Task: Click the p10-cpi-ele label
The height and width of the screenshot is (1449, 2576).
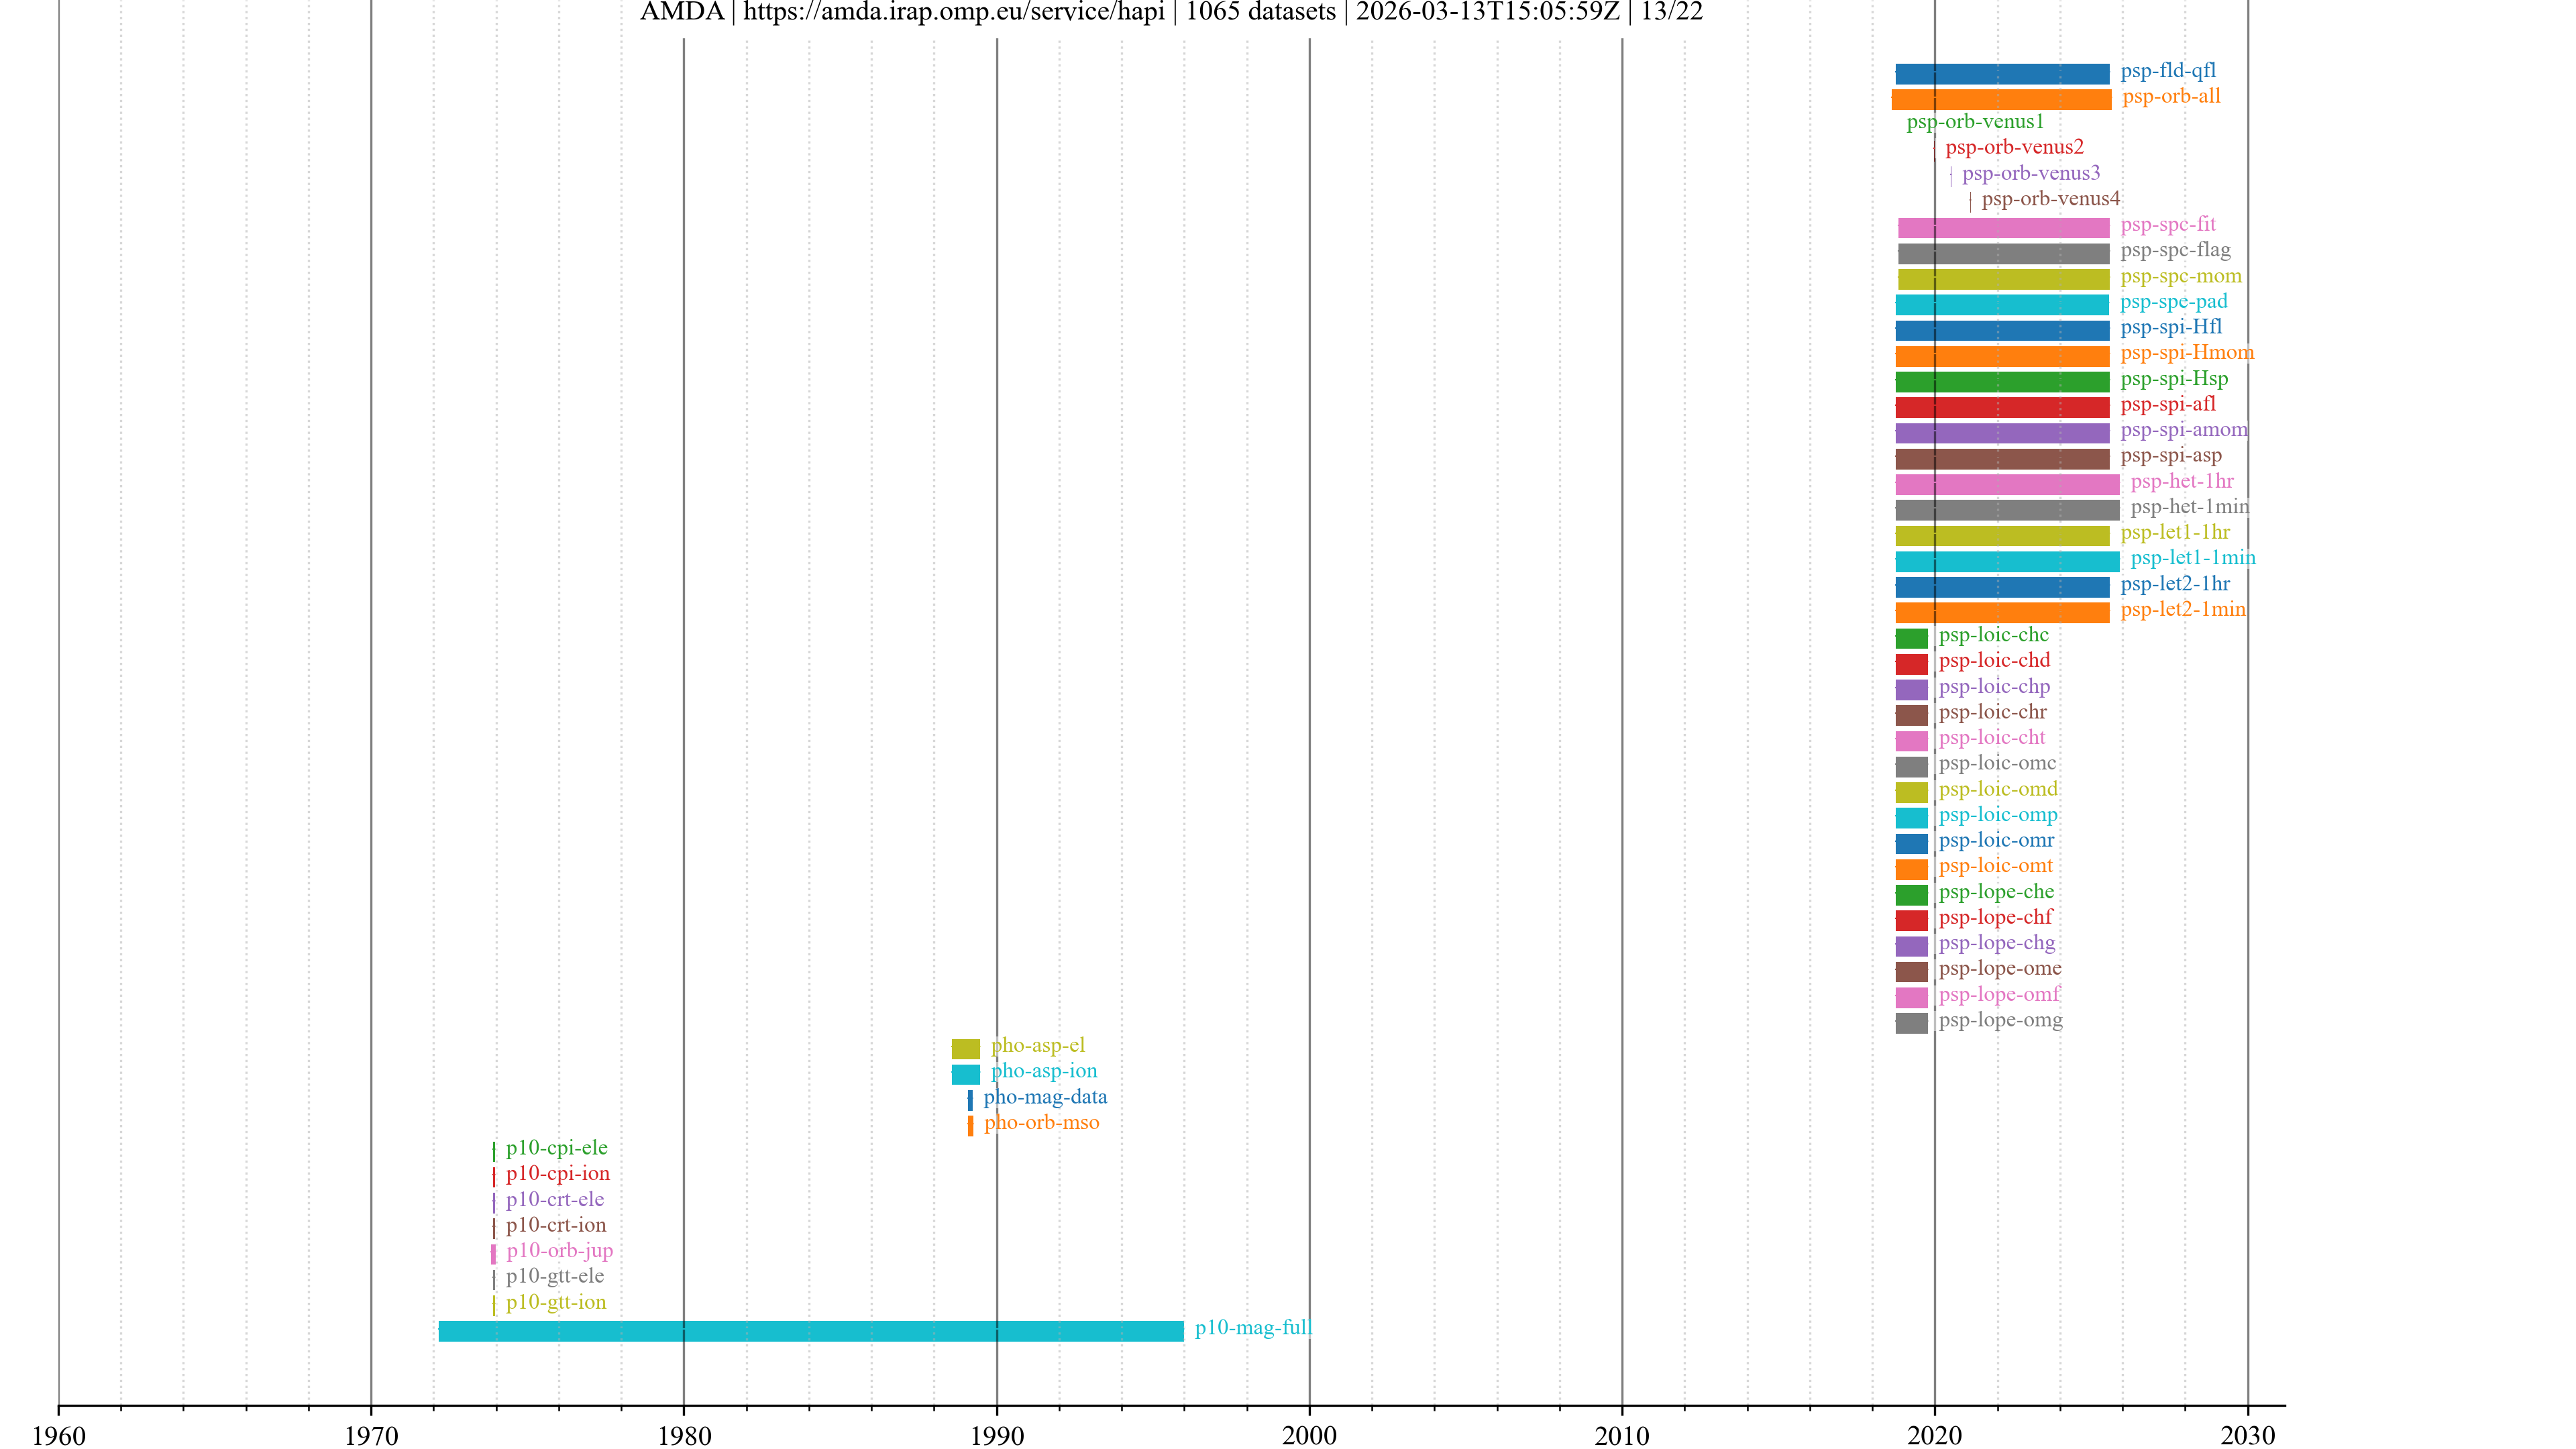Action: coord(556,1148)
